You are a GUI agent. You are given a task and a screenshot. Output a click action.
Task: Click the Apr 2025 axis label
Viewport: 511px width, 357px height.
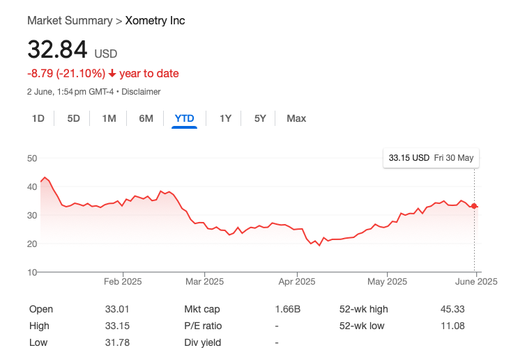(297, 282)
